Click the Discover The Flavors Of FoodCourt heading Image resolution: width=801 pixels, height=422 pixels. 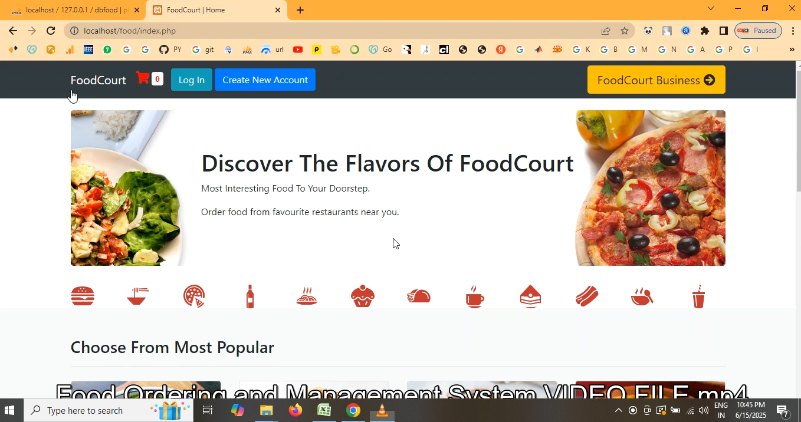point(388,163)
